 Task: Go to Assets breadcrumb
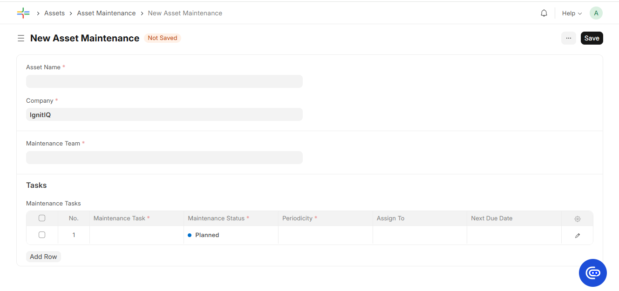(x=54, y=13)
